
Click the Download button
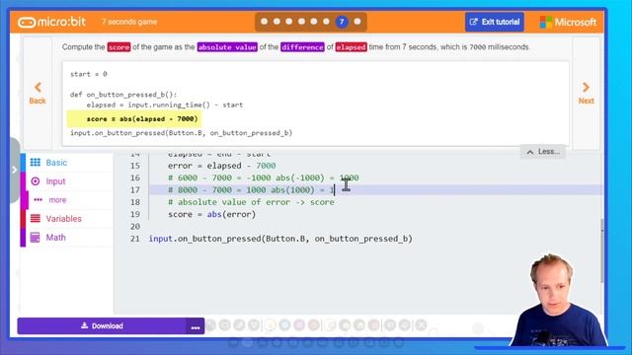102,326
